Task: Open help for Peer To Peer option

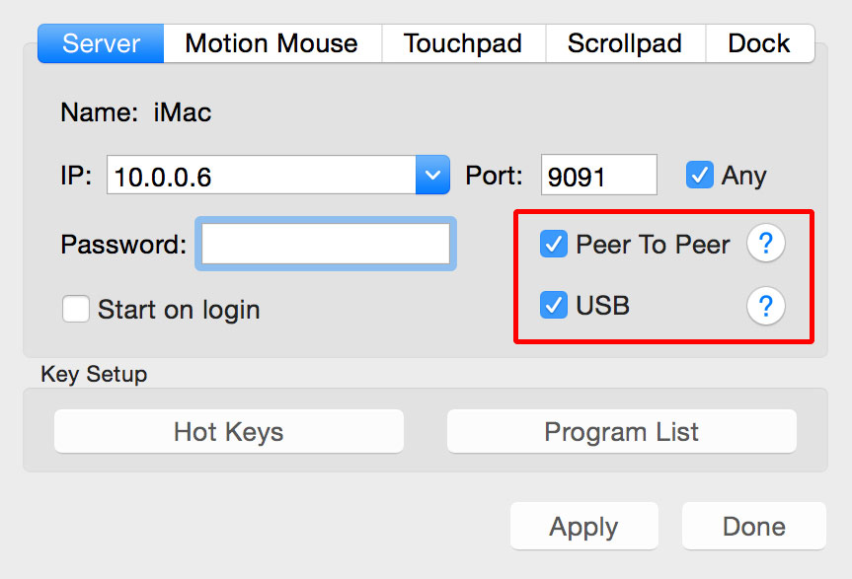Action: 766,244
